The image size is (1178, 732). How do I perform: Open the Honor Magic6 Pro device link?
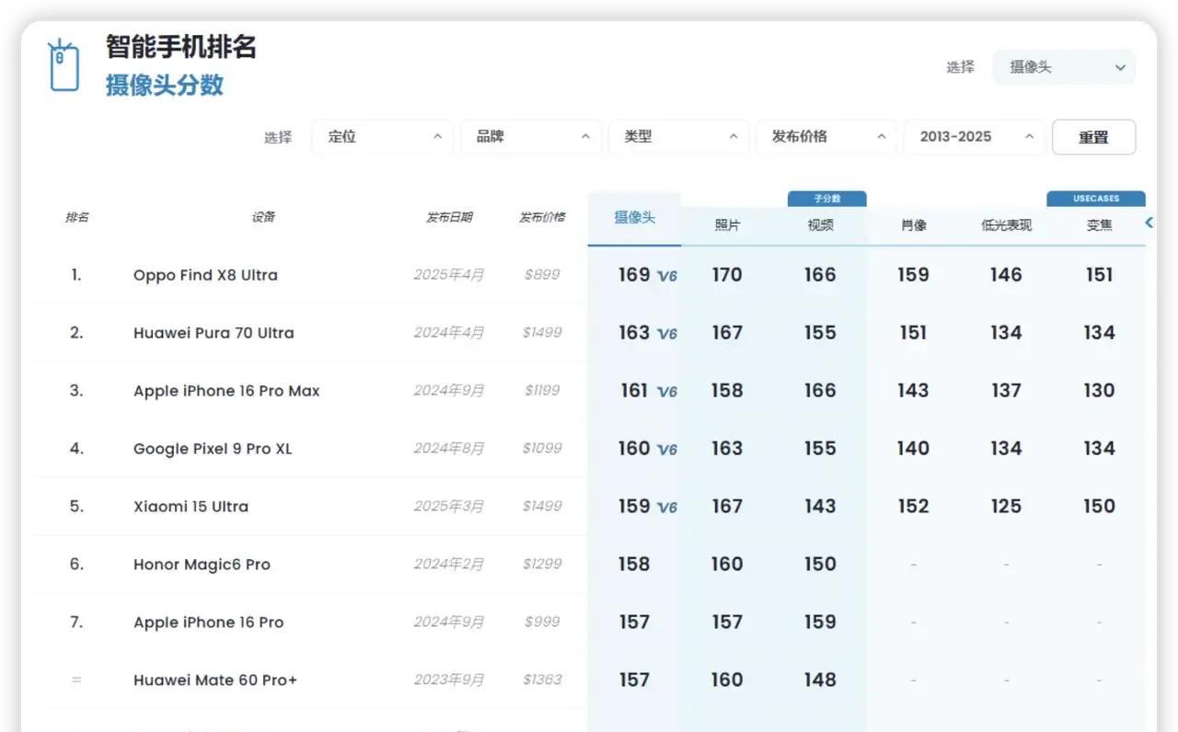(202, 565)
